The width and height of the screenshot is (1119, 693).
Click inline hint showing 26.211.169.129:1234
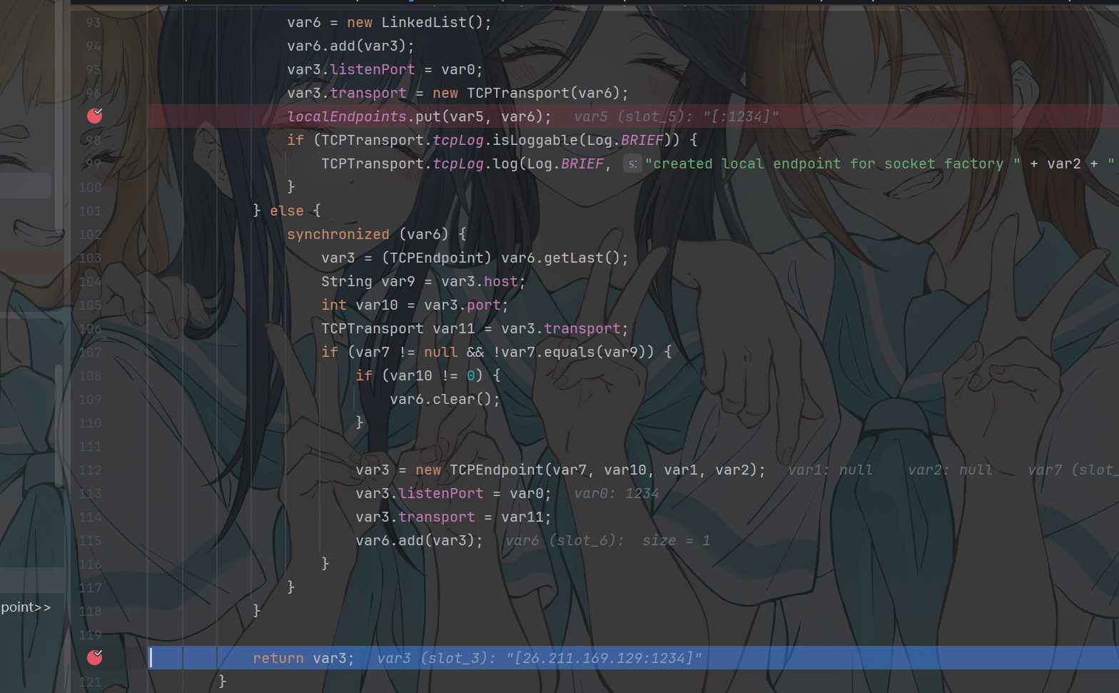[x=539, y=658]
